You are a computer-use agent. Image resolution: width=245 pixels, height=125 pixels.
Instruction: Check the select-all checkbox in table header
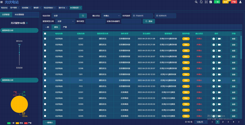[45, 33]
